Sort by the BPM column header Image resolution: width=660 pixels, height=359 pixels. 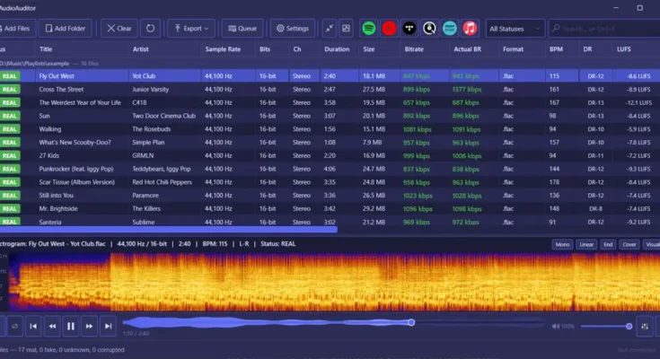pyautogui.click(x=556, y=49)
